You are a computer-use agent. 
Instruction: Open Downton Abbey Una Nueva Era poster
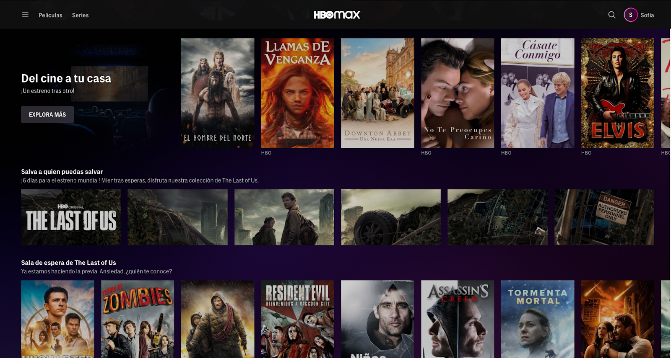[377, 93]
